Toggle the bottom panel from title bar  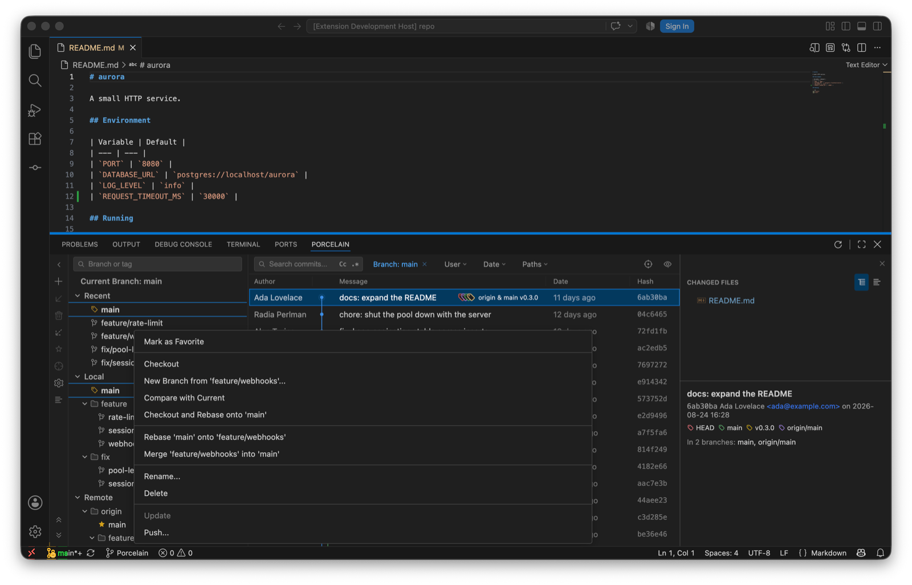861,26
